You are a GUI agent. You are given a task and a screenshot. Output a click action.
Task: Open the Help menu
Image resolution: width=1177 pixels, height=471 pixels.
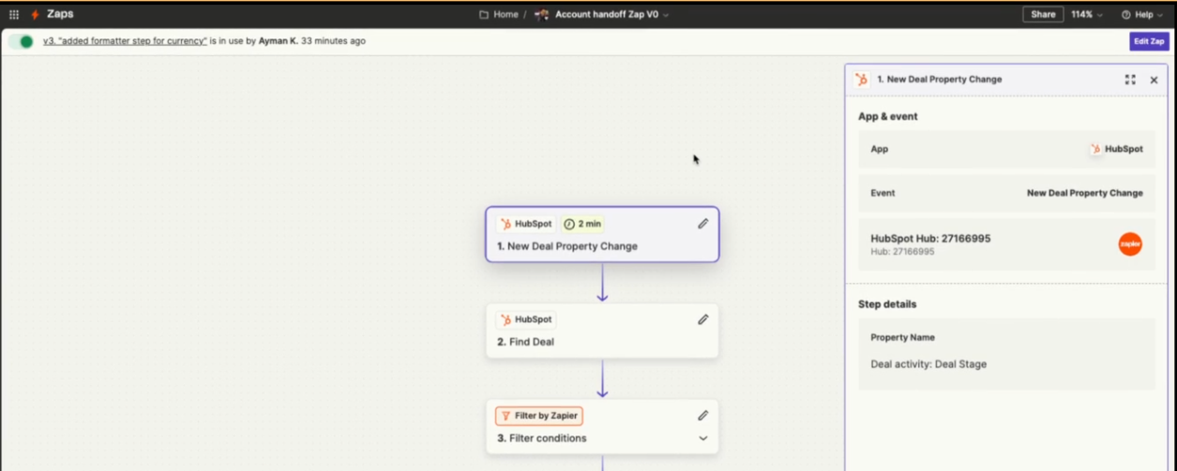pos(1141,14)
